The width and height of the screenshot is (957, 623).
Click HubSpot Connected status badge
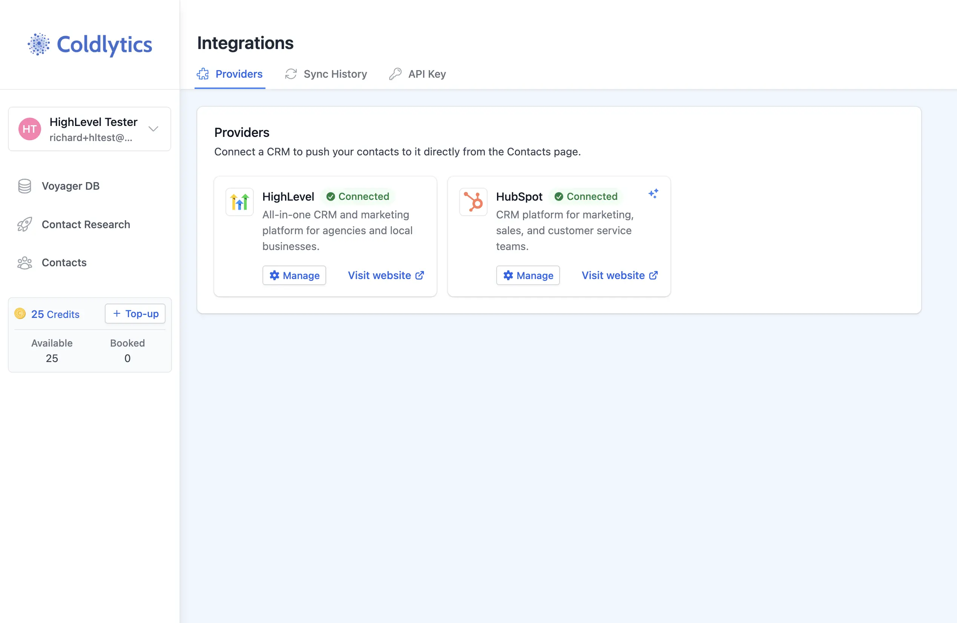click(586, 196)
